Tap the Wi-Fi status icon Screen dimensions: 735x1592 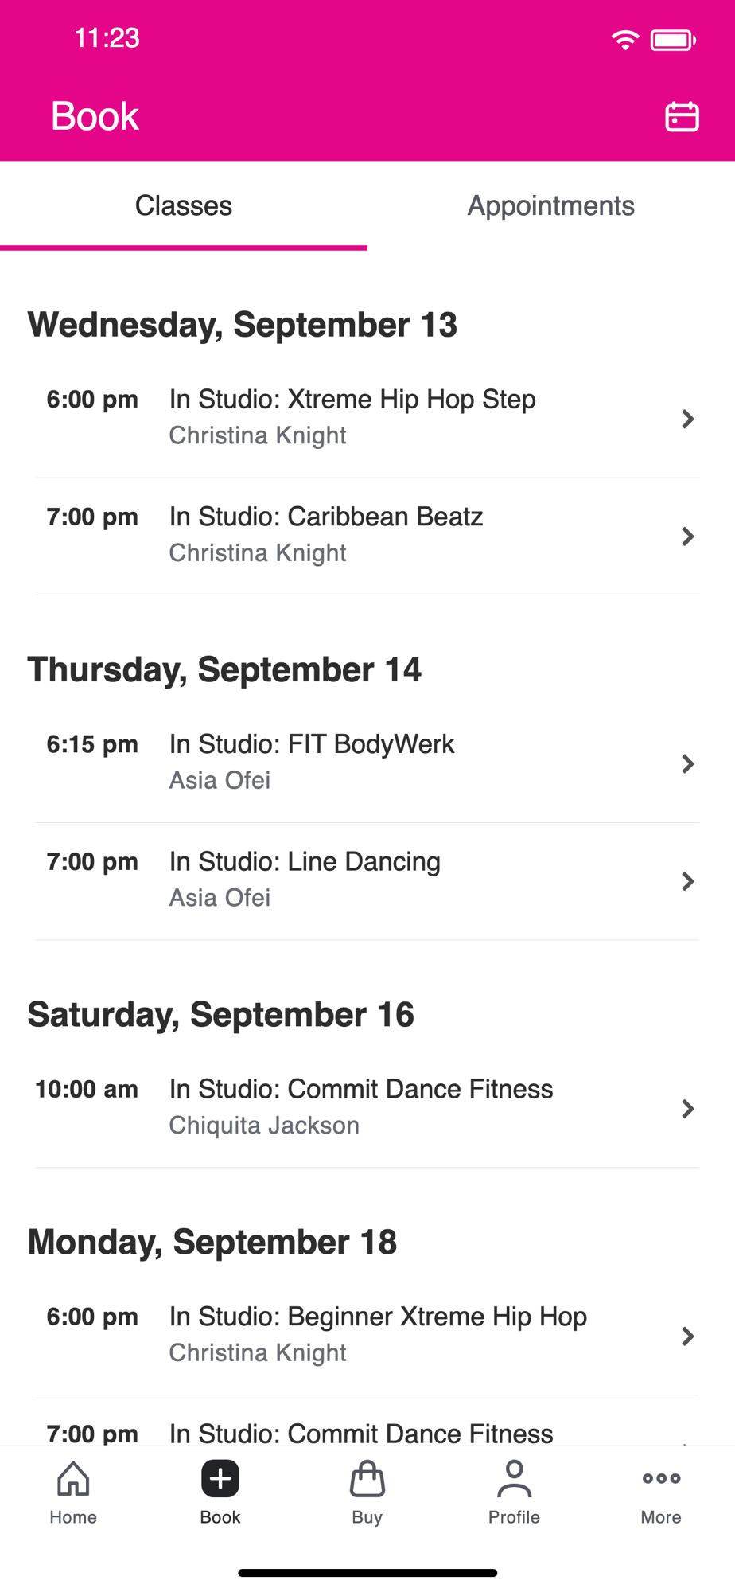[x=626, y=40]
